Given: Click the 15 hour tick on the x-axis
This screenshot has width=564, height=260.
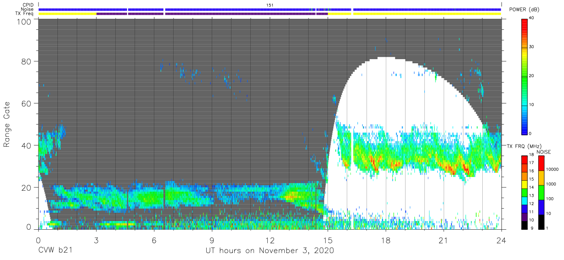Looking at the screenshot, I should (328, 240).
